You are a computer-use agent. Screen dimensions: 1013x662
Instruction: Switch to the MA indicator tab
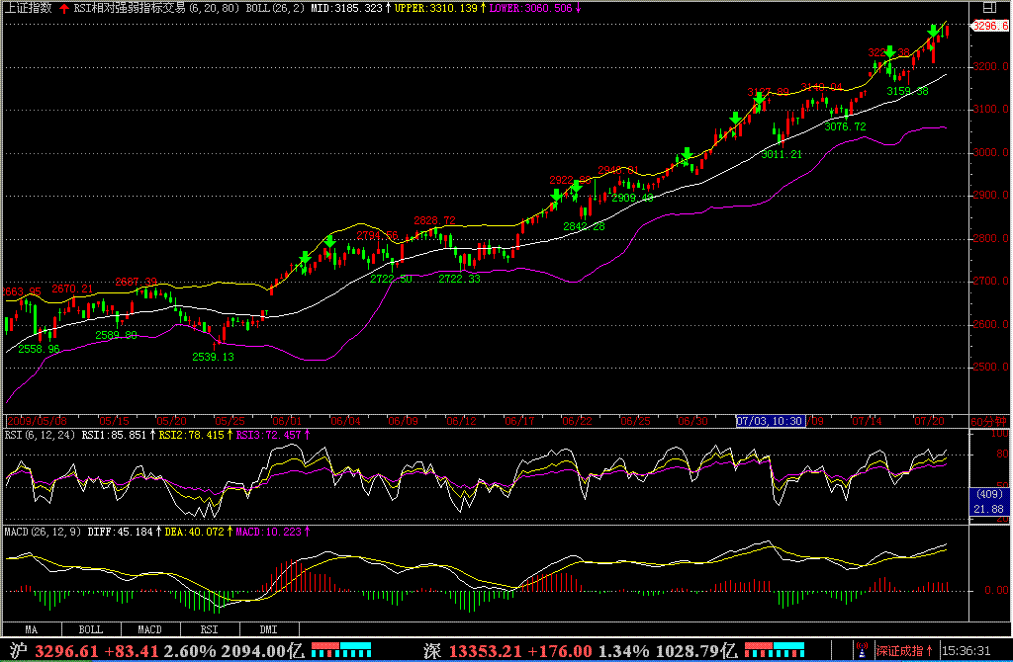[x=32, y=629]
